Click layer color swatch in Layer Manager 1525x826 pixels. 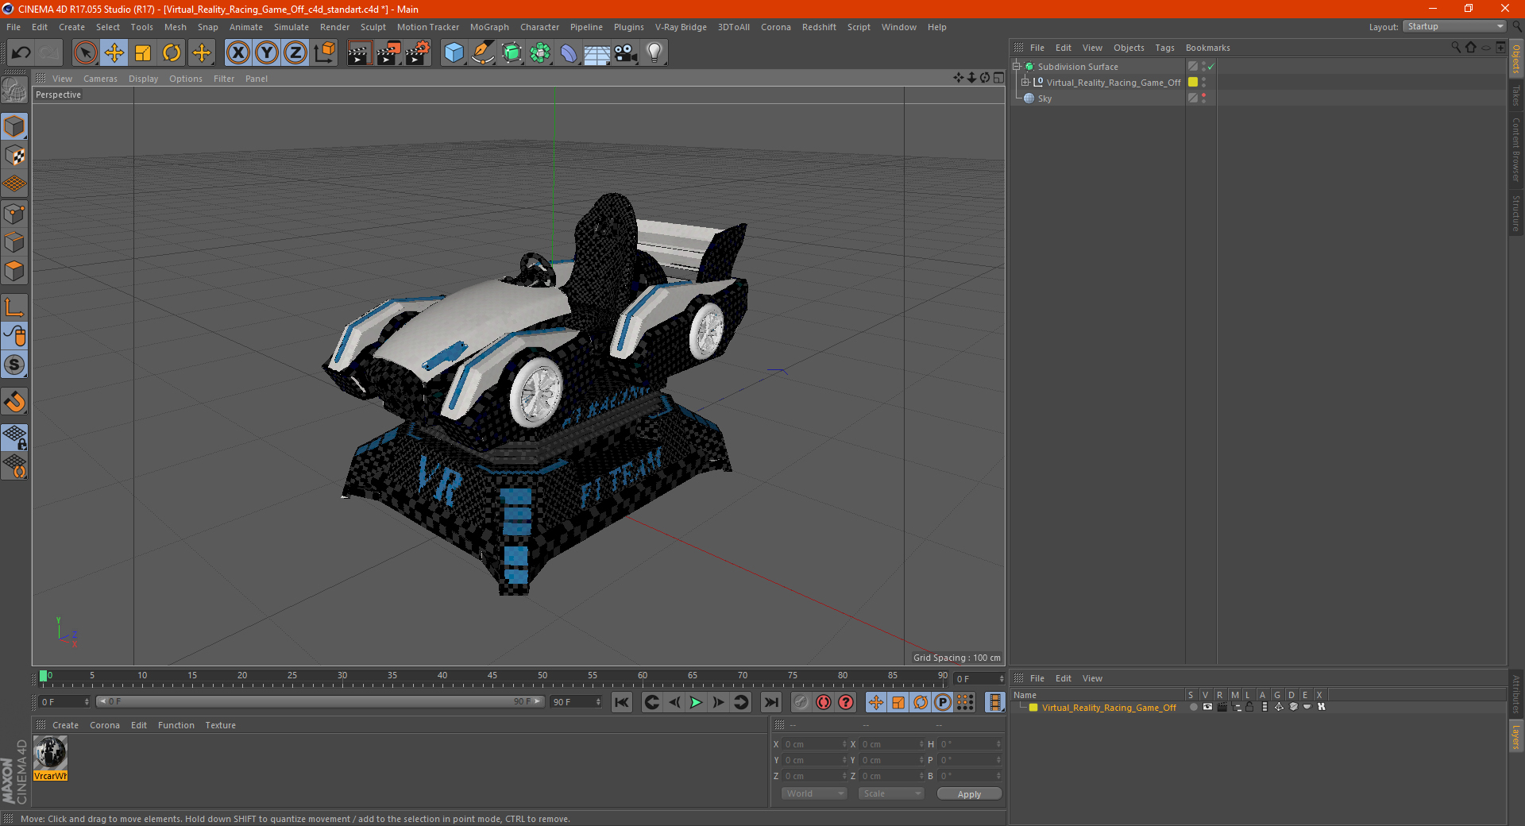click(1033, 708)
